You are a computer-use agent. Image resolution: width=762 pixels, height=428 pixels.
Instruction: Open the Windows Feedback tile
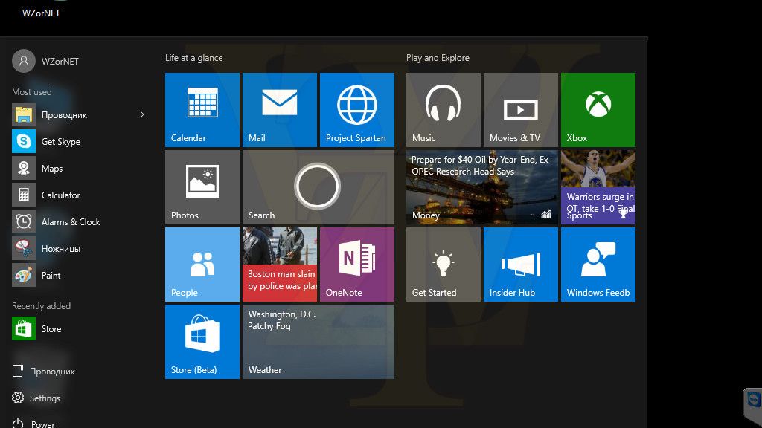[x=598, y=265]
